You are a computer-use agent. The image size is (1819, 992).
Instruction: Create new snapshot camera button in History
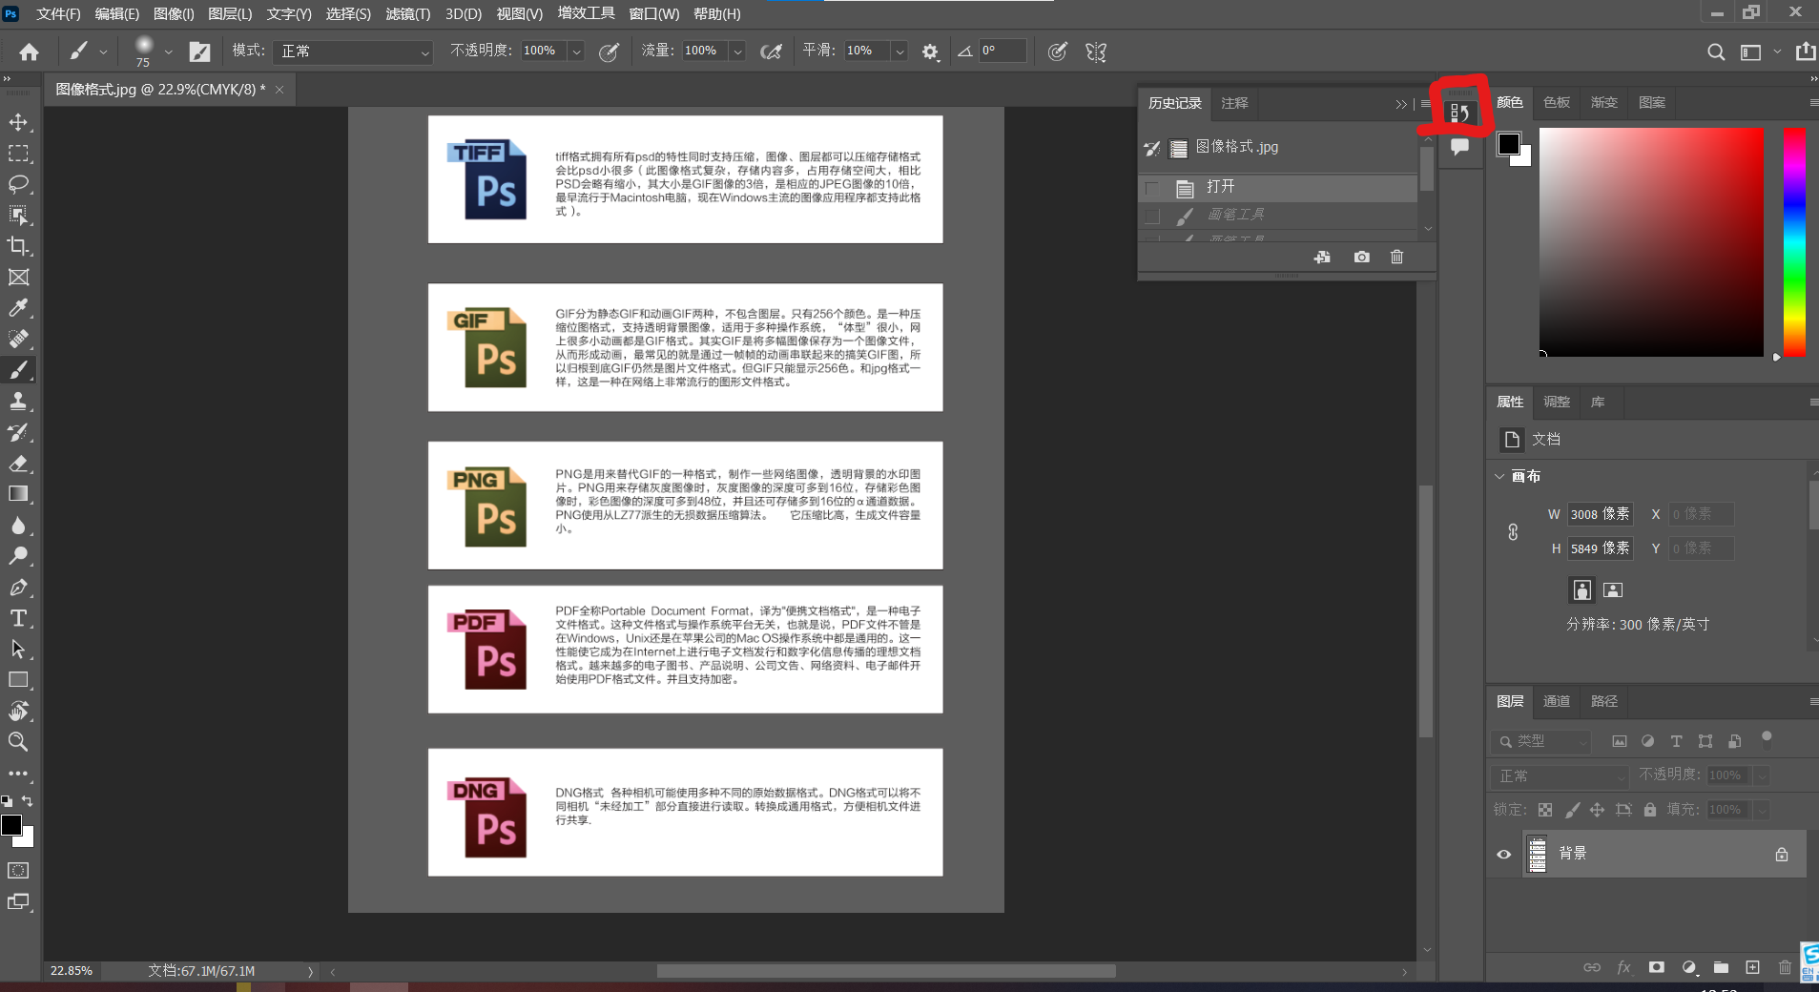(1361, 257)
